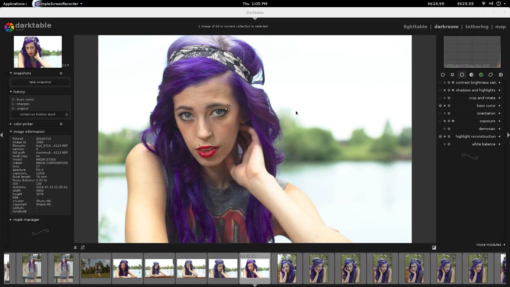The image size is (510, 287).
Task: Open presets menu for base curve module
Action: 445,106
